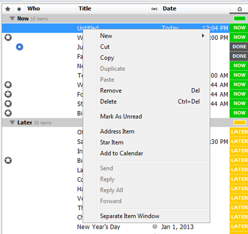Viewport: 248px width, 234px height.
Task: Click the DONE badge on the 'Fa' row
Action: click(239, 56)
